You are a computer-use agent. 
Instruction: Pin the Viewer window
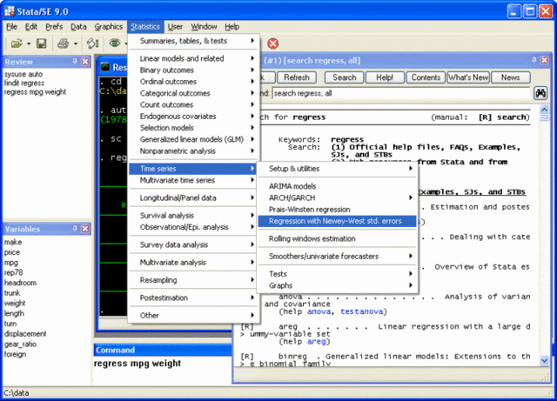tap(534, 60)
